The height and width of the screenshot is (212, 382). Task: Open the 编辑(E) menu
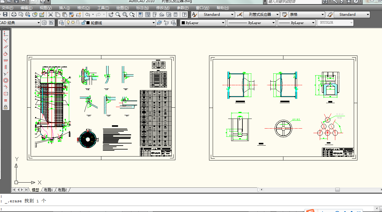pyautogui.click(x=26, y=8)
